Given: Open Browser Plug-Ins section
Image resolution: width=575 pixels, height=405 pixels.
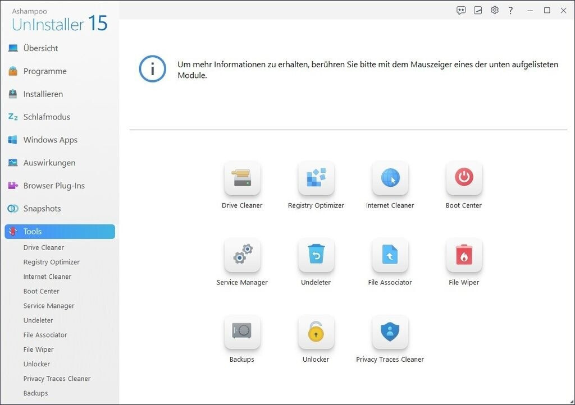Looking at the screenshot, I should (x=54, y=186).
